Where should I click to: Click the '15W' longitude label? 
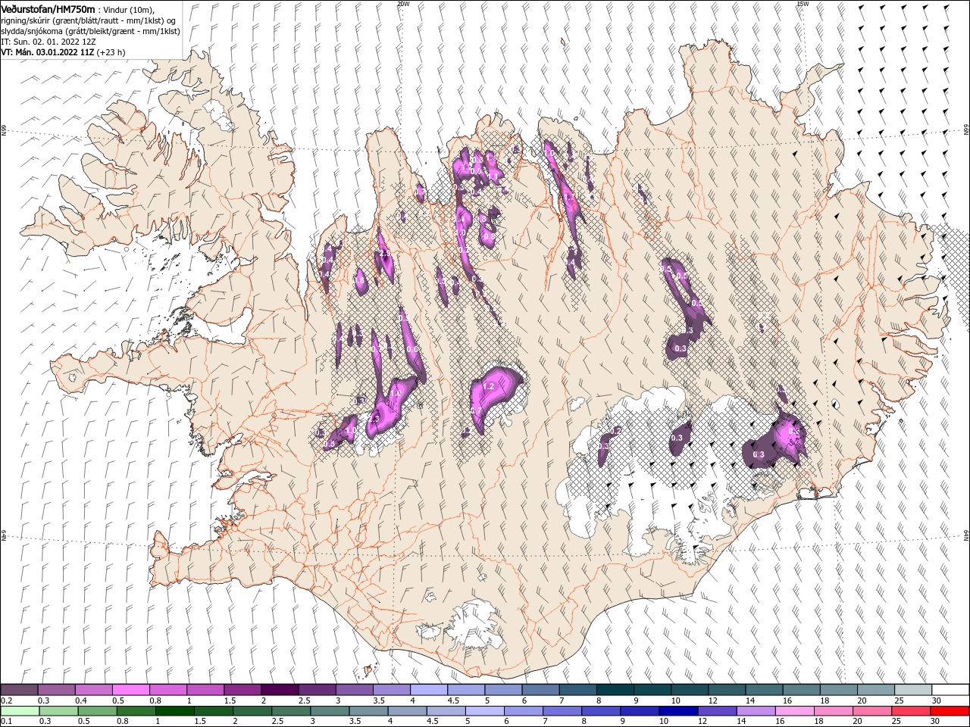click(x=803, y=4)
